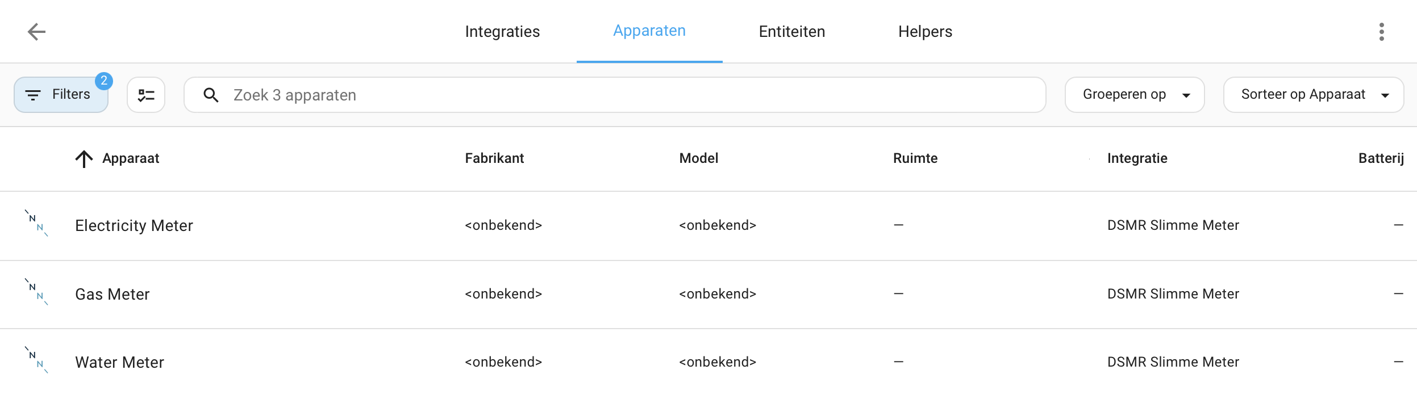Open the three-dot overflow menu
Screen dimensions: 1417x395
point(1381,32)
